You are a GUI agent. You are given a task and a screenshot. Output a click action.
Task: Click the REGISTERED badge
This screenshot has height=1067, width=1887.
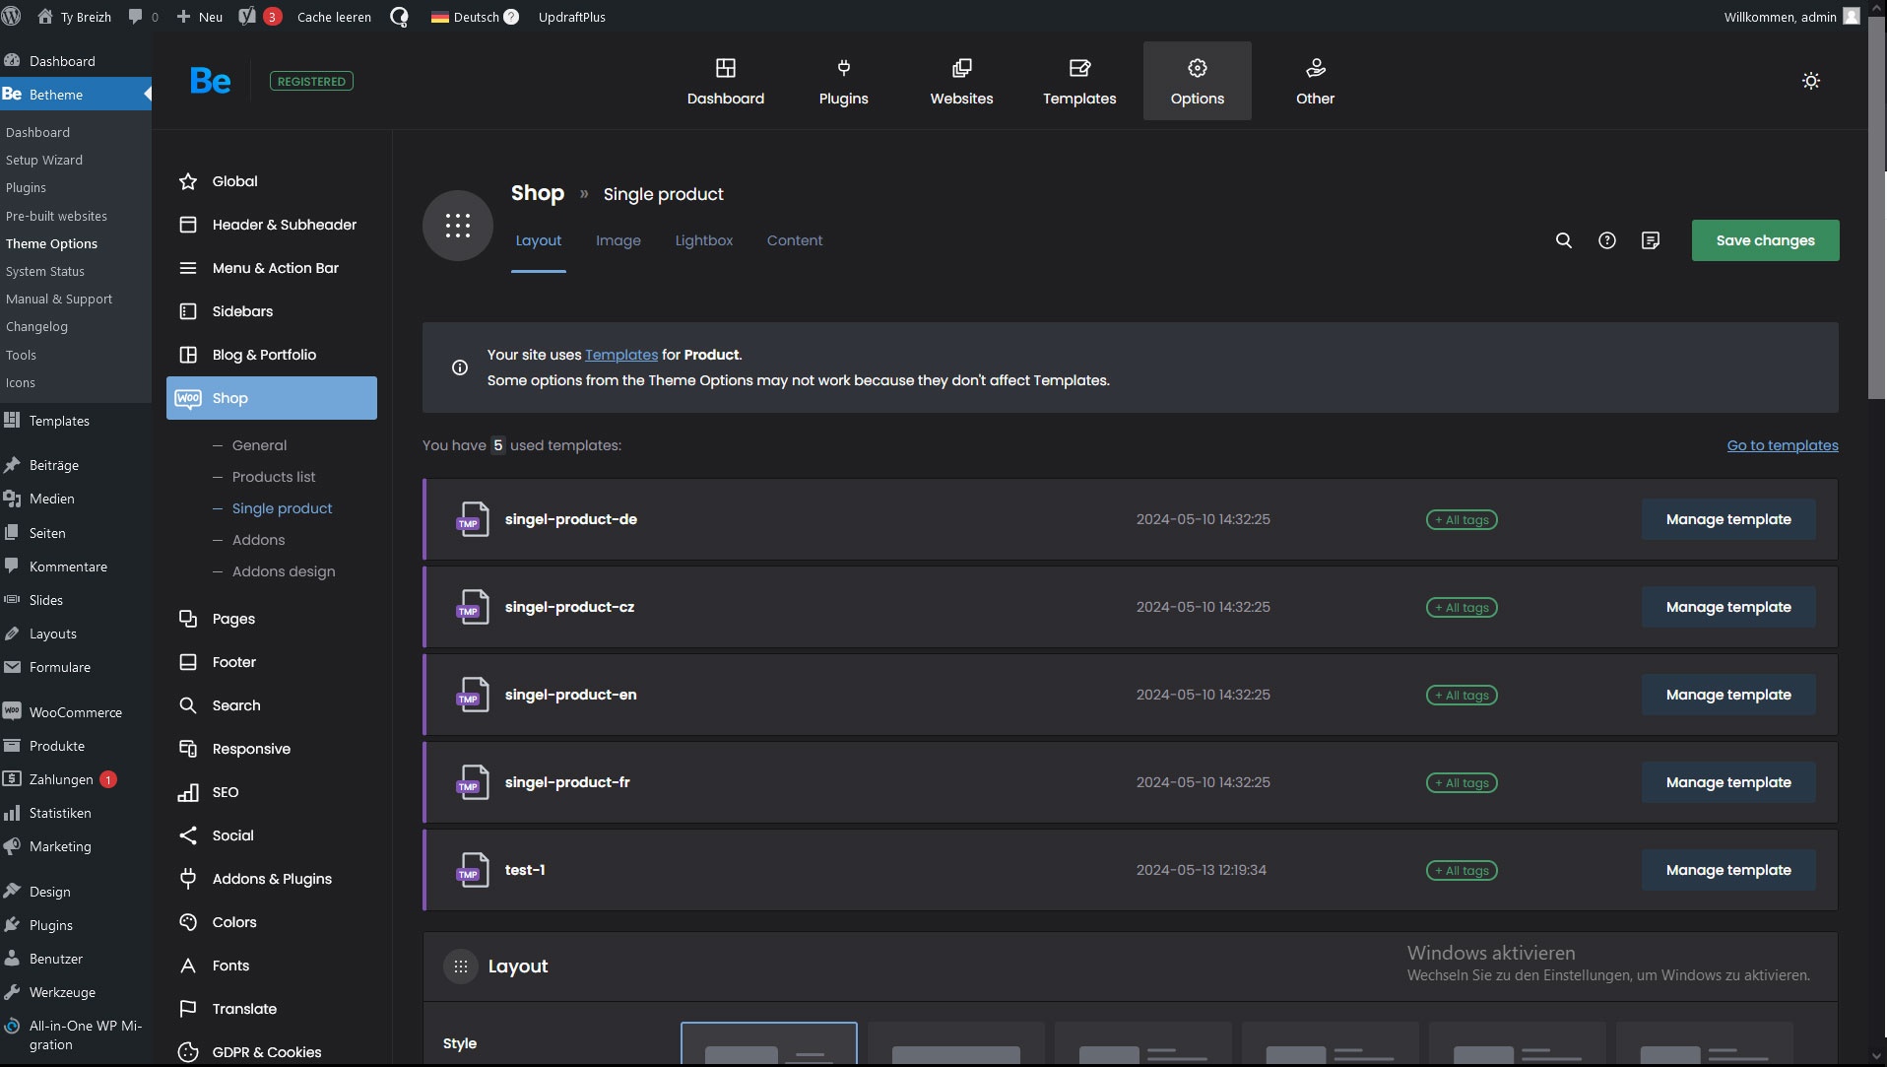pyautogui.click(x=311, y=81)
